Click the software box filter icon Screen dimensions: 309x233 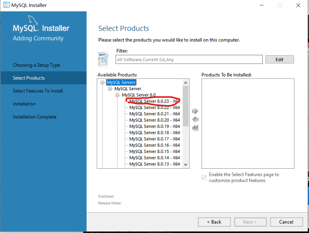pos(103,60)
